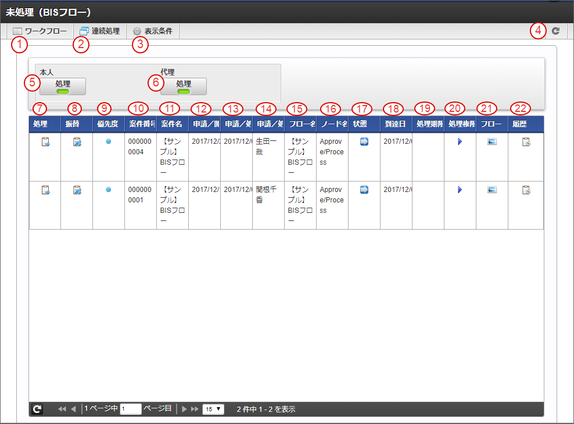Open 表示条件 display settings
The width and height of the screenshot is (574, 424).
pos(153,31)
